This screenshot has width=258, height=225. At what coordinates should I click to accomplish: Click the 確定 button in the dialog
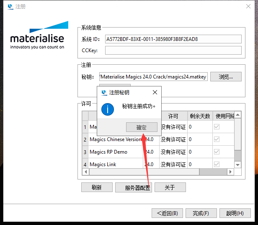(142, 127)
